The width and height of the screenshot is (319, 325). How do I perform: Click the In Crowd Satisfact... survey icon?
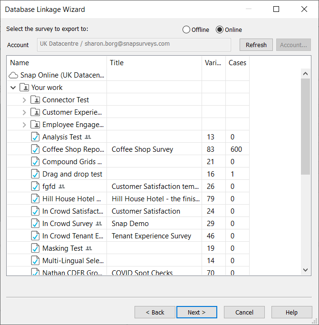pyautogui.click(x=35, y=211)
